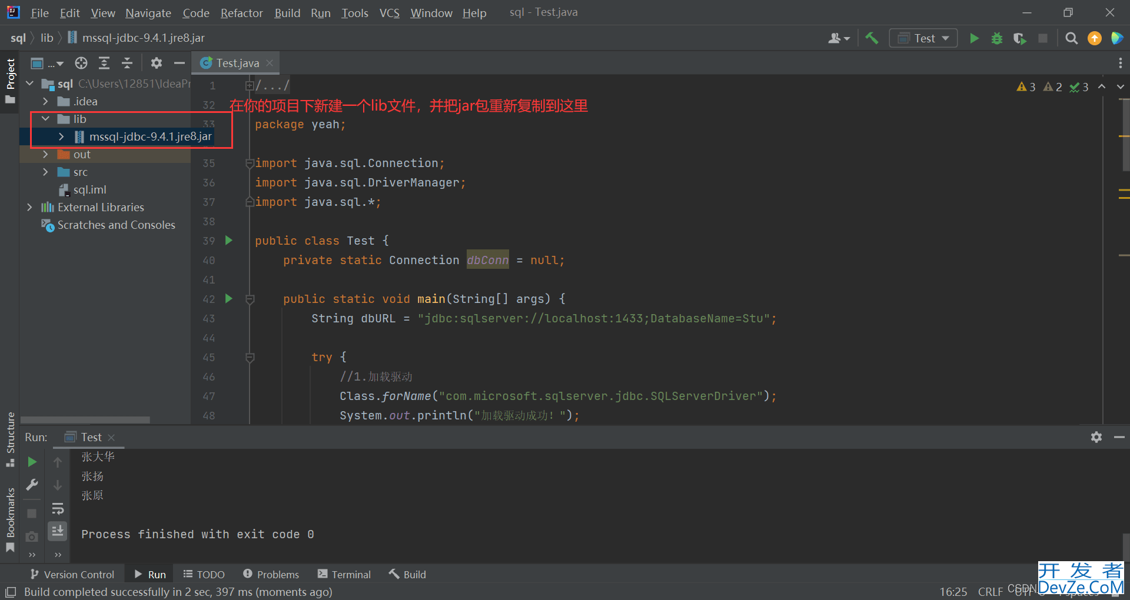Open the Refactor menu
1130x600 pixels.
pos(241,13)
